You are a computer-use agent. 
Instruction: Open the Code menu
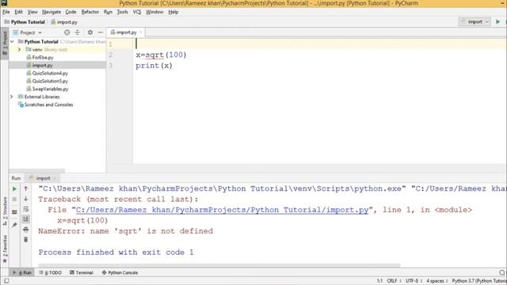tap(71, 12)
